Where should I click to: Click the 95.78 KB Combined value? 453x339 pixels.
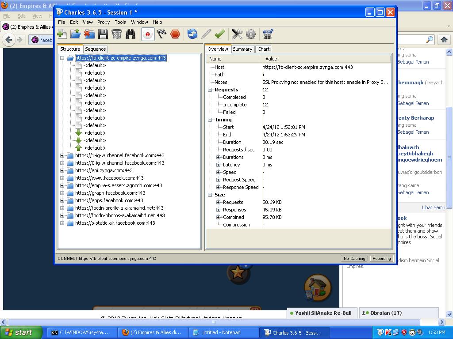272,217
